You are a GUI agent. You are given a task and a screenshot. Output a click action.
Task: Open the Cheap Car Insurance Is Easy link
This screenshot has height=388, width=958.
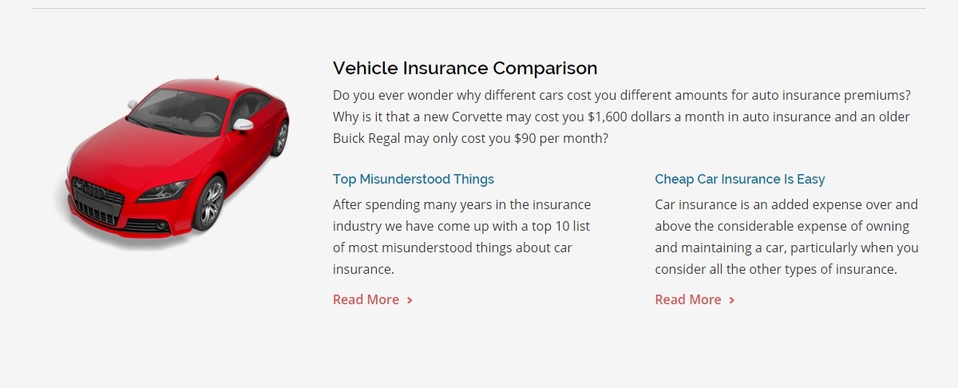(740, 179)
